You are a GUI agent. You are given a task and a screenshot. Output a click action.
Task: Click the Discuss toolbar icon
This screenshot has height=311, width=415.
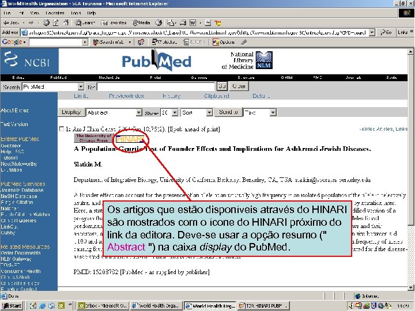208,22
